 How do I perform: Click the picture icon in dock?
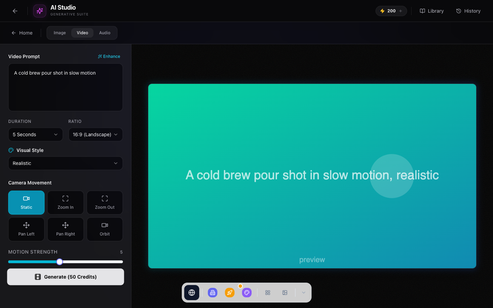click(285, 293)
